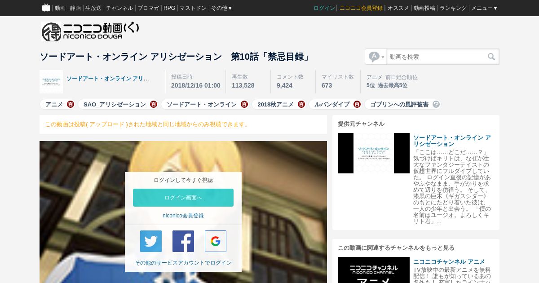Viewport: 539px width, 283px height.
Task: Click the 673 mylist count value
Action: point(327,85)
